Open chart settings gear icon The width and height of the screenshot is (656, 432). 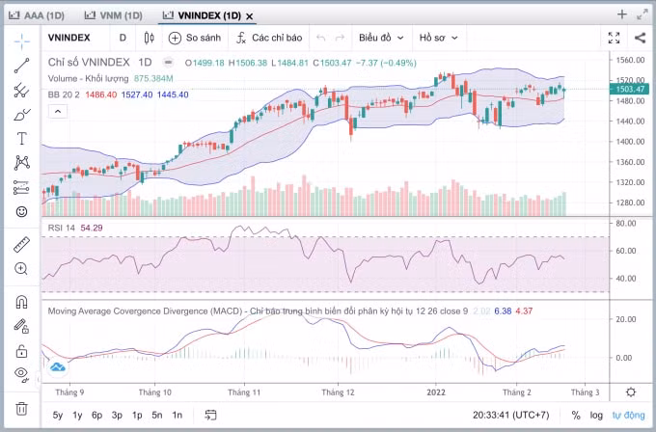(x=631, y=392)
